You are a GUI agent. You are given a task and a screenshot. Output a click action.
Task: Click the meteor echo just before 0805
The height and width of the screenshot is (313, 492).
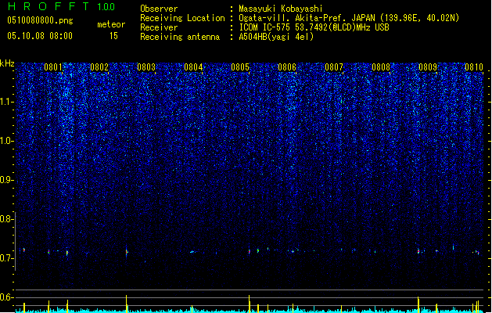click(250, 251)
